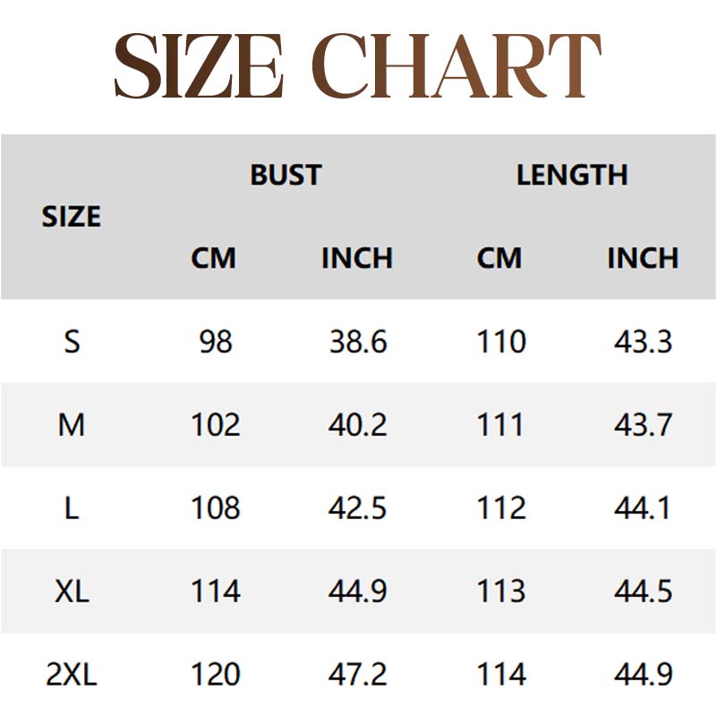716x716 pixels.
Task: Click the 44.1 length inch value
Action: pyautogui.click(x=643, y=507)
